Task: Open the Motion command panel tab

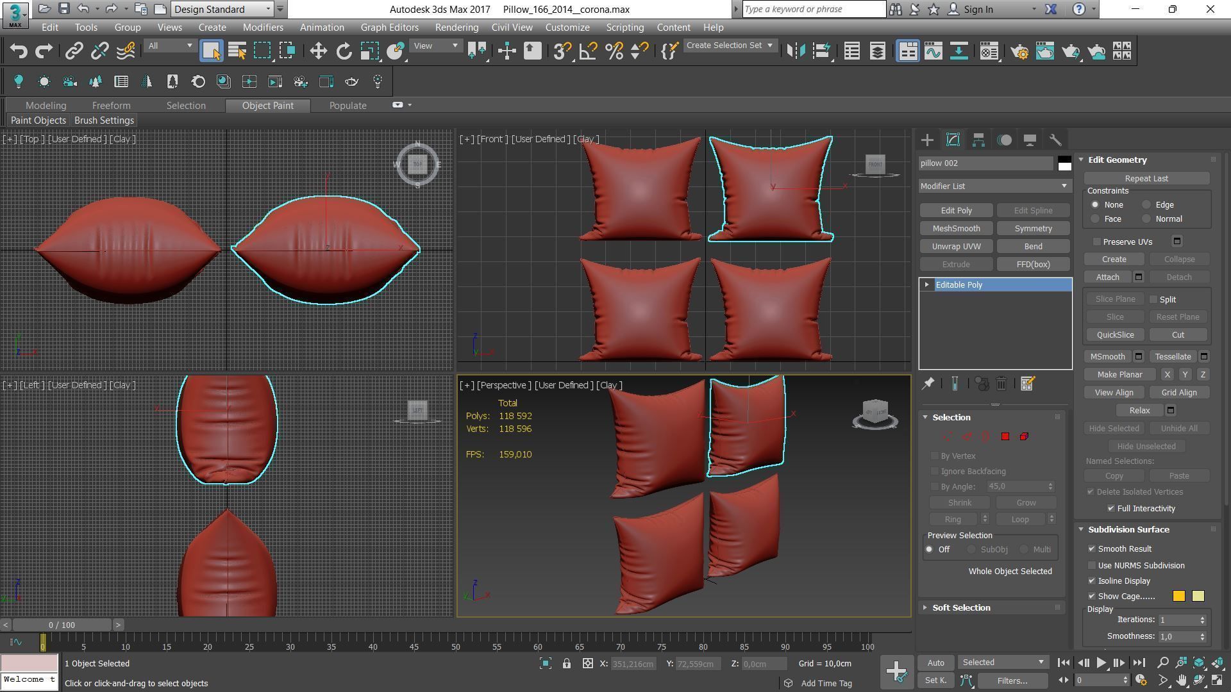Action: 1004,140
